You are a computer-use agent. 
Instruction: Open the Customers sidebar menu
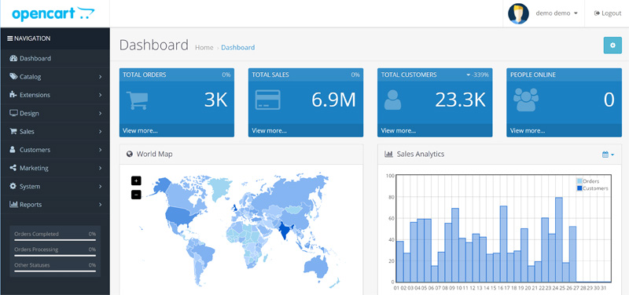pos(55,150)
